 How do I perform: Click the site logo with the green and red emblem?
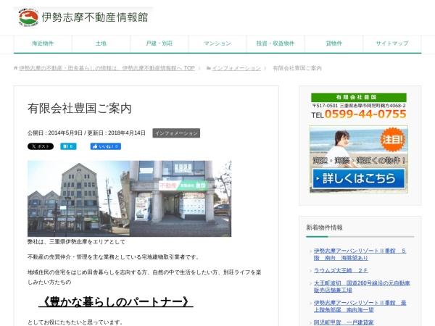coord(28,17)
